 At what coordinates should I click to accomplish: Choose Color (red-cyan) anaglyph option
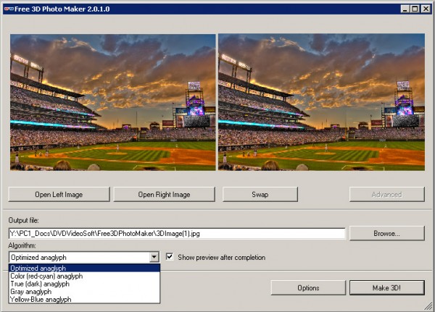coord(84,276)
